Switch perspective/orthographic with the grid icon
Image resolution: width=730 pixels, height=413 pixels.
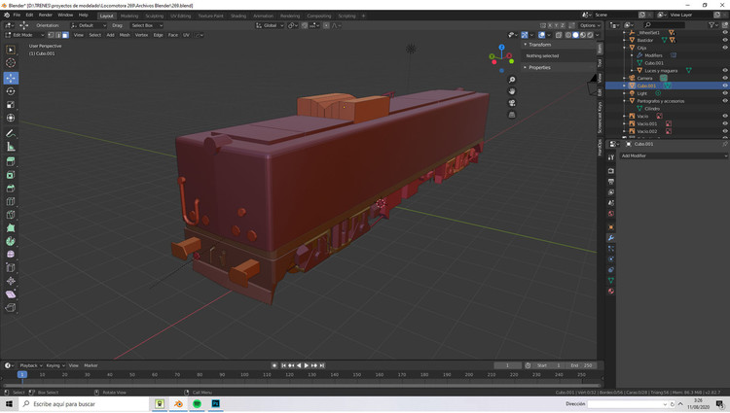512,115
